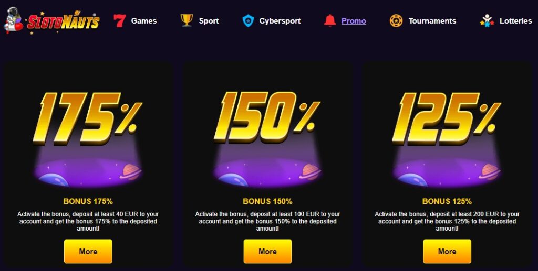The image size is (538, 271).
Task: Select the Promo link
Action: click(x=354, y=21)
